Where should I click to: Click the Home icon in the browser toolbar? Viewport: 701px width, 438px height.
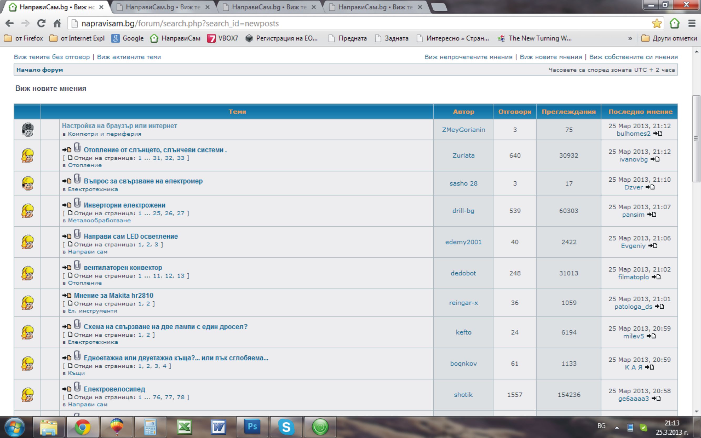pyautogui.click(x=57, y=23)
